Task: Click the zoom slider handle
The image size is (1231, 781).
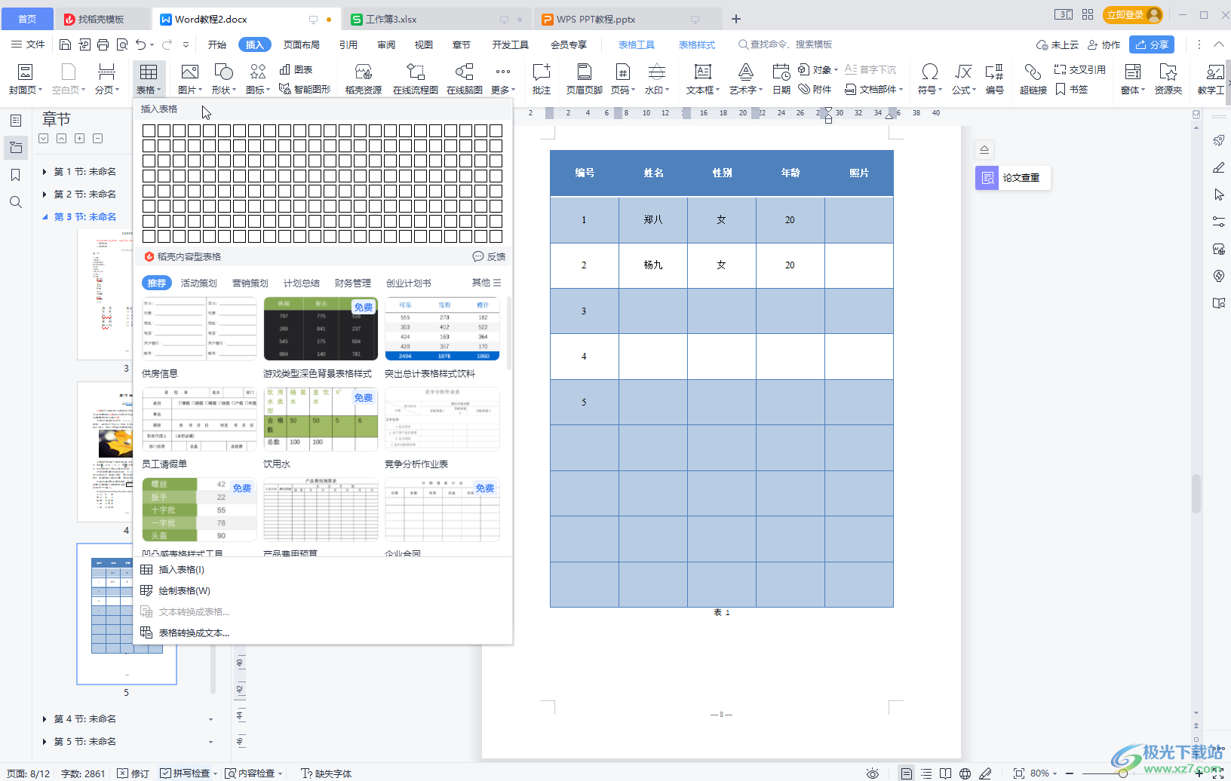Action: tap(1123, 773)
